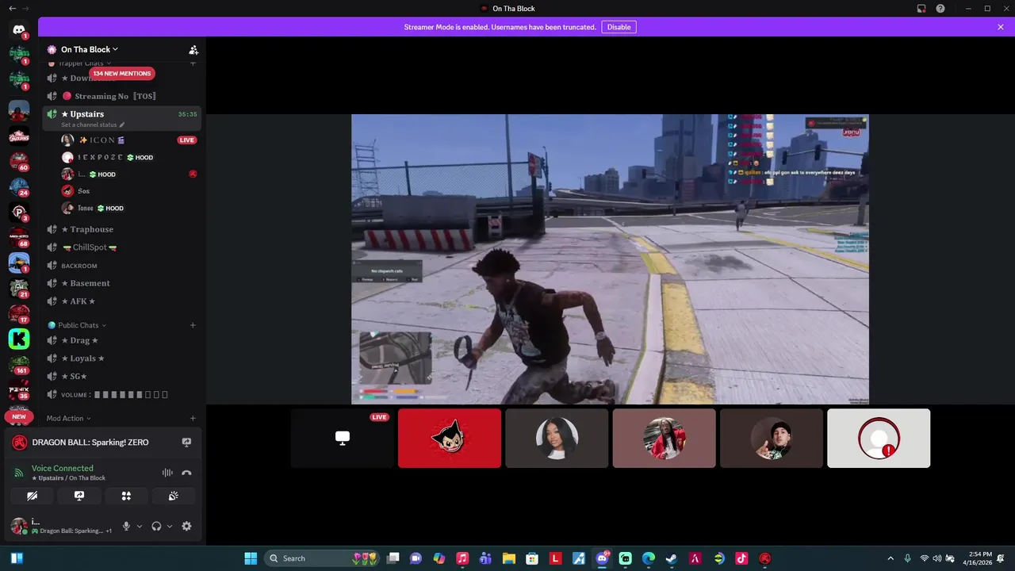Join the Traphouse voice channel

tap(121, 229)
